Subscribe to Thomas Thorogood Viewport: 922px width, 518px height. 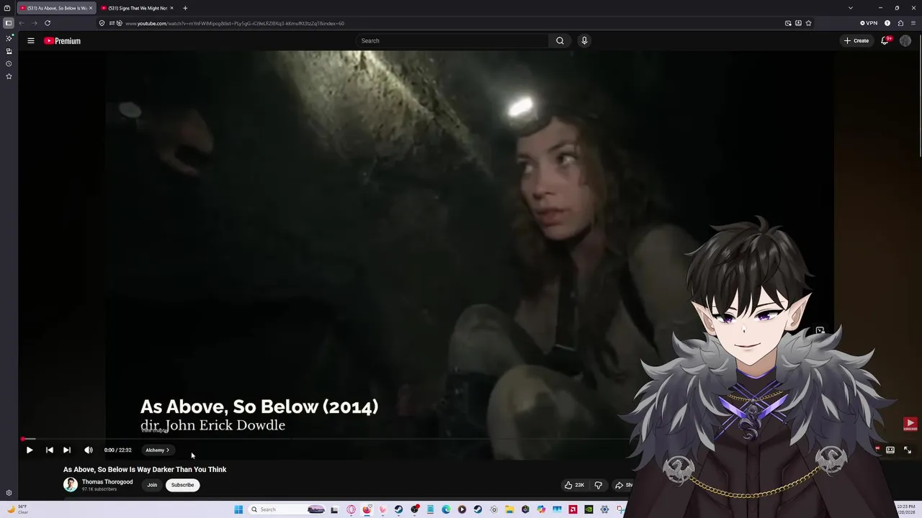(x=182, y=485)
